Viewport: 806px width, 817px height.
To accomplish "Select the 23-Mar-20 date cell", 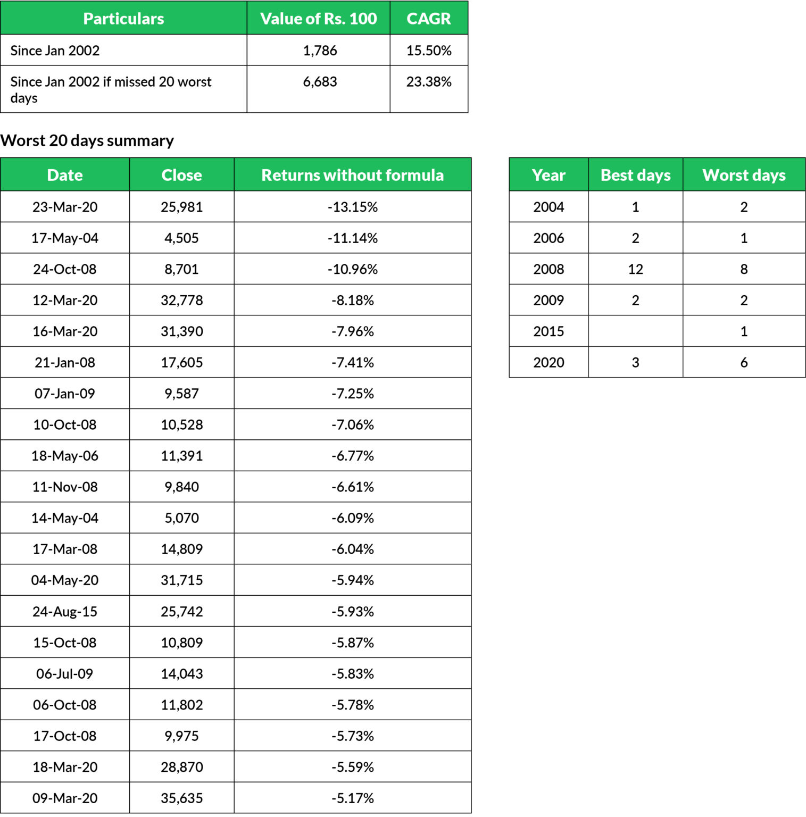I will [65, 207].
